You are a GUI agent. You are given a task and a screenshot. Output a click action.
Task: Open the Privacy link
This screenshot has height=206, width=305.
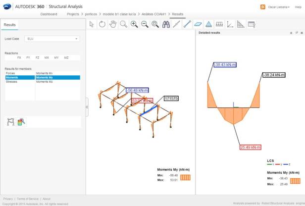coord(8,199)
